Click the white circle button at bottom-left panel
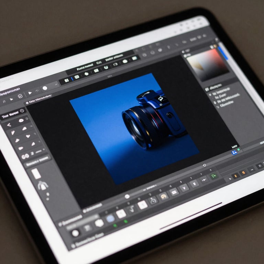The width and height of the screenshot is (264, 264). click(x=75, y=233)
